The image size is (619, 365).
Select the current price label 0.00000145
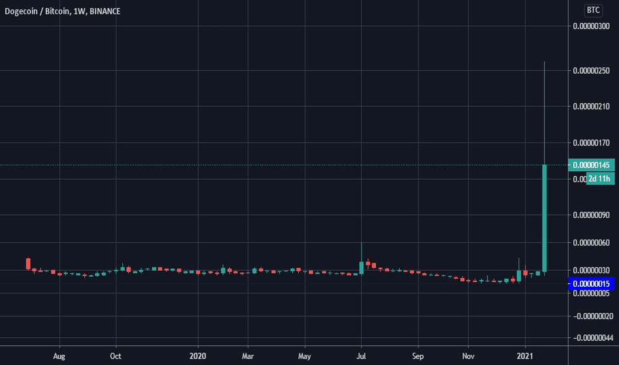point(591,165)
